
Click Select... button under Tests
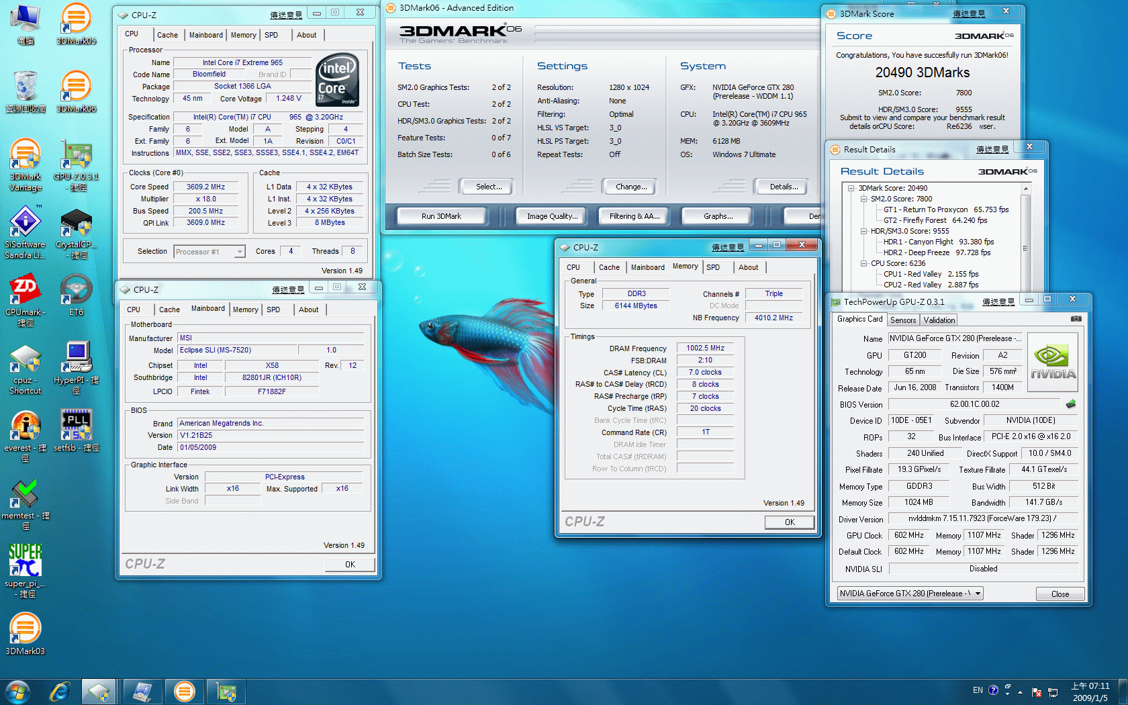(488, 187)
